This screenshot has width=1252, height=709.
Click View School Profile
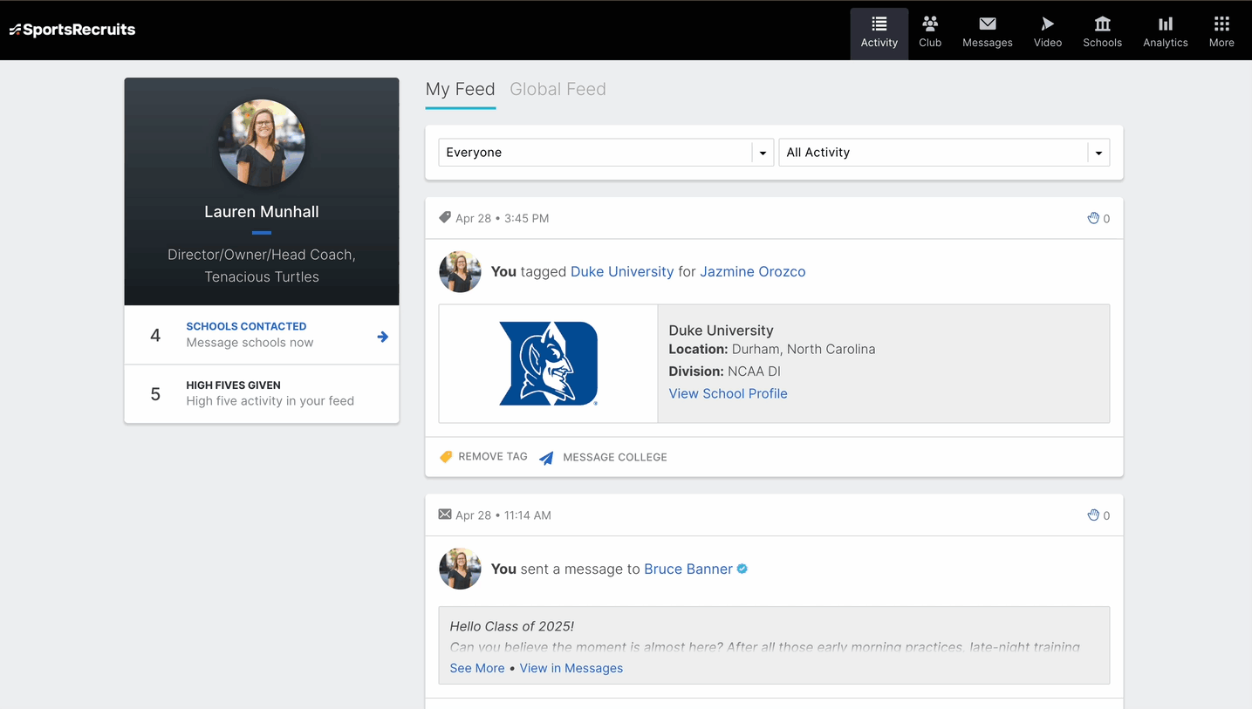click(x=728, y=393)
